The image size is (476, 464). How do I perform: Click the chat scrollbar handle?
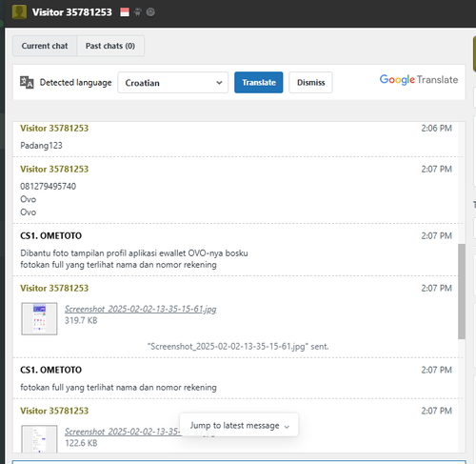coord(462,292)
